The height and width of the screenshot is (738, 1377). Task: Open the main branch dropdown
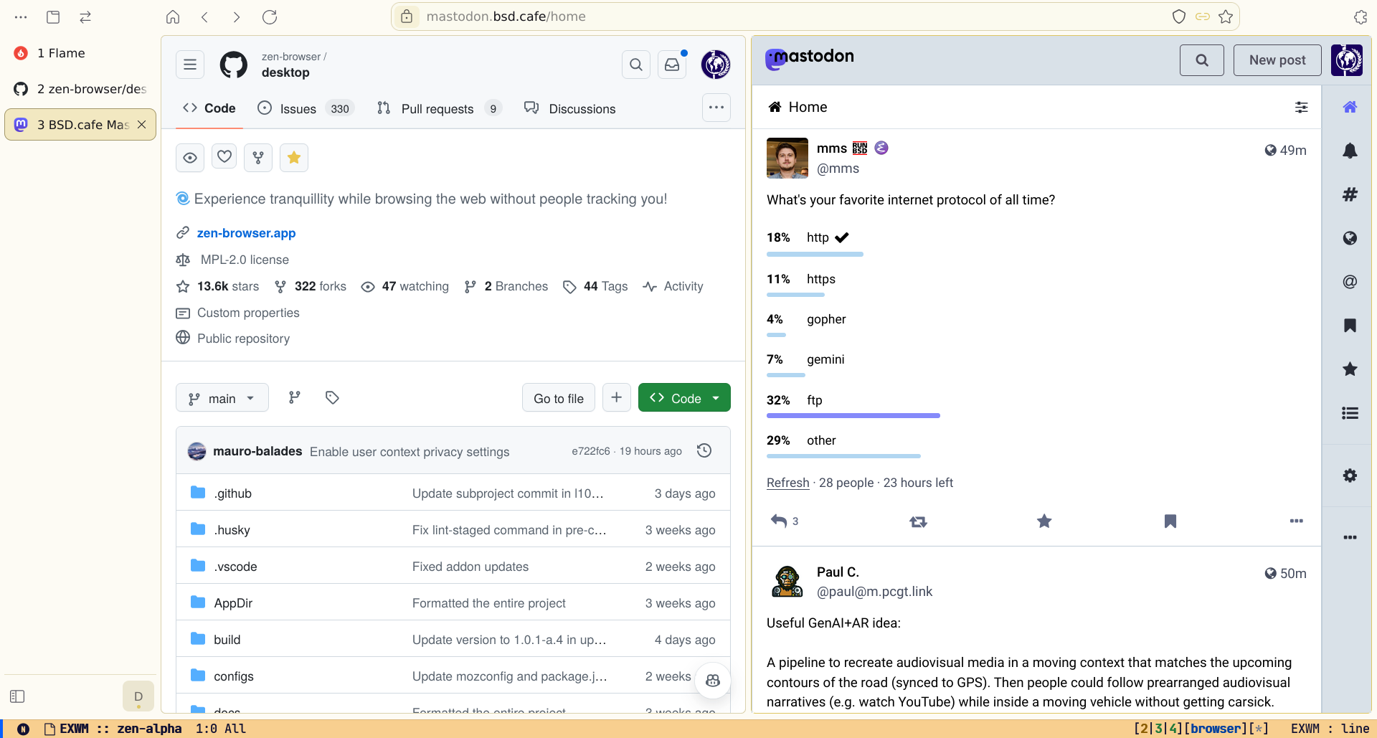click(222, 398)
